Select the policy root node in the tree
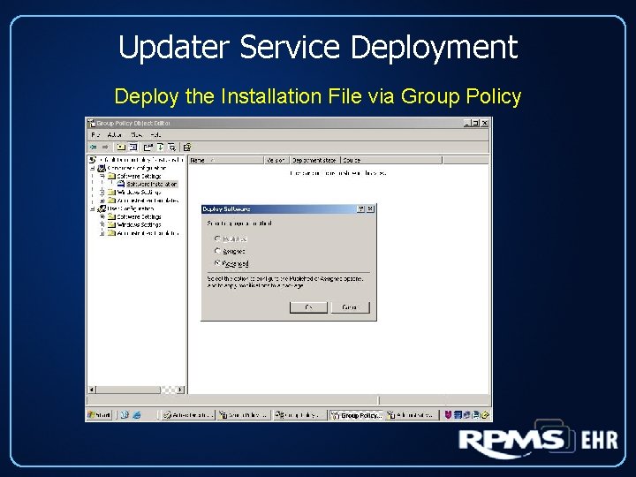The width and height of the screenshot is (636, 477). tap(140, 160)
